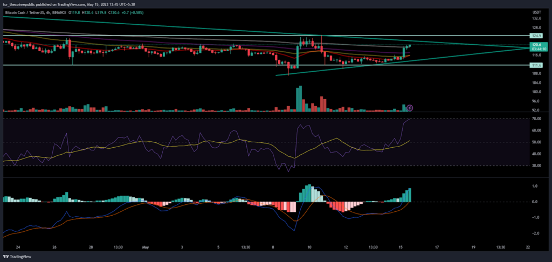Click the 13:30 label between 28 and May
Screen dimensions: 552x262
[118, 247]
